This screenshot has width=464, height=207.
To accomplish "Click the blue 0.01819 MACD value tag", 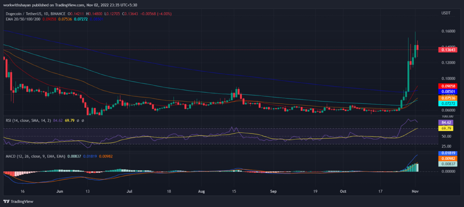I will point(448,153).
